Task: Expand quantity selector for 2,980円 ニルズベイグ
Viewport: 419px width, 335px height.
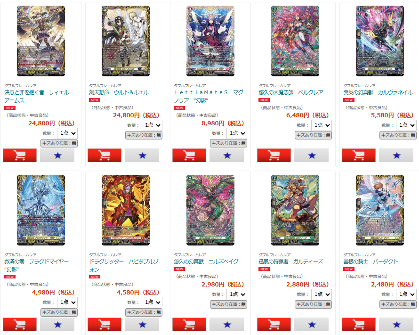Action: pyautogui.click(x=237, y=294)
